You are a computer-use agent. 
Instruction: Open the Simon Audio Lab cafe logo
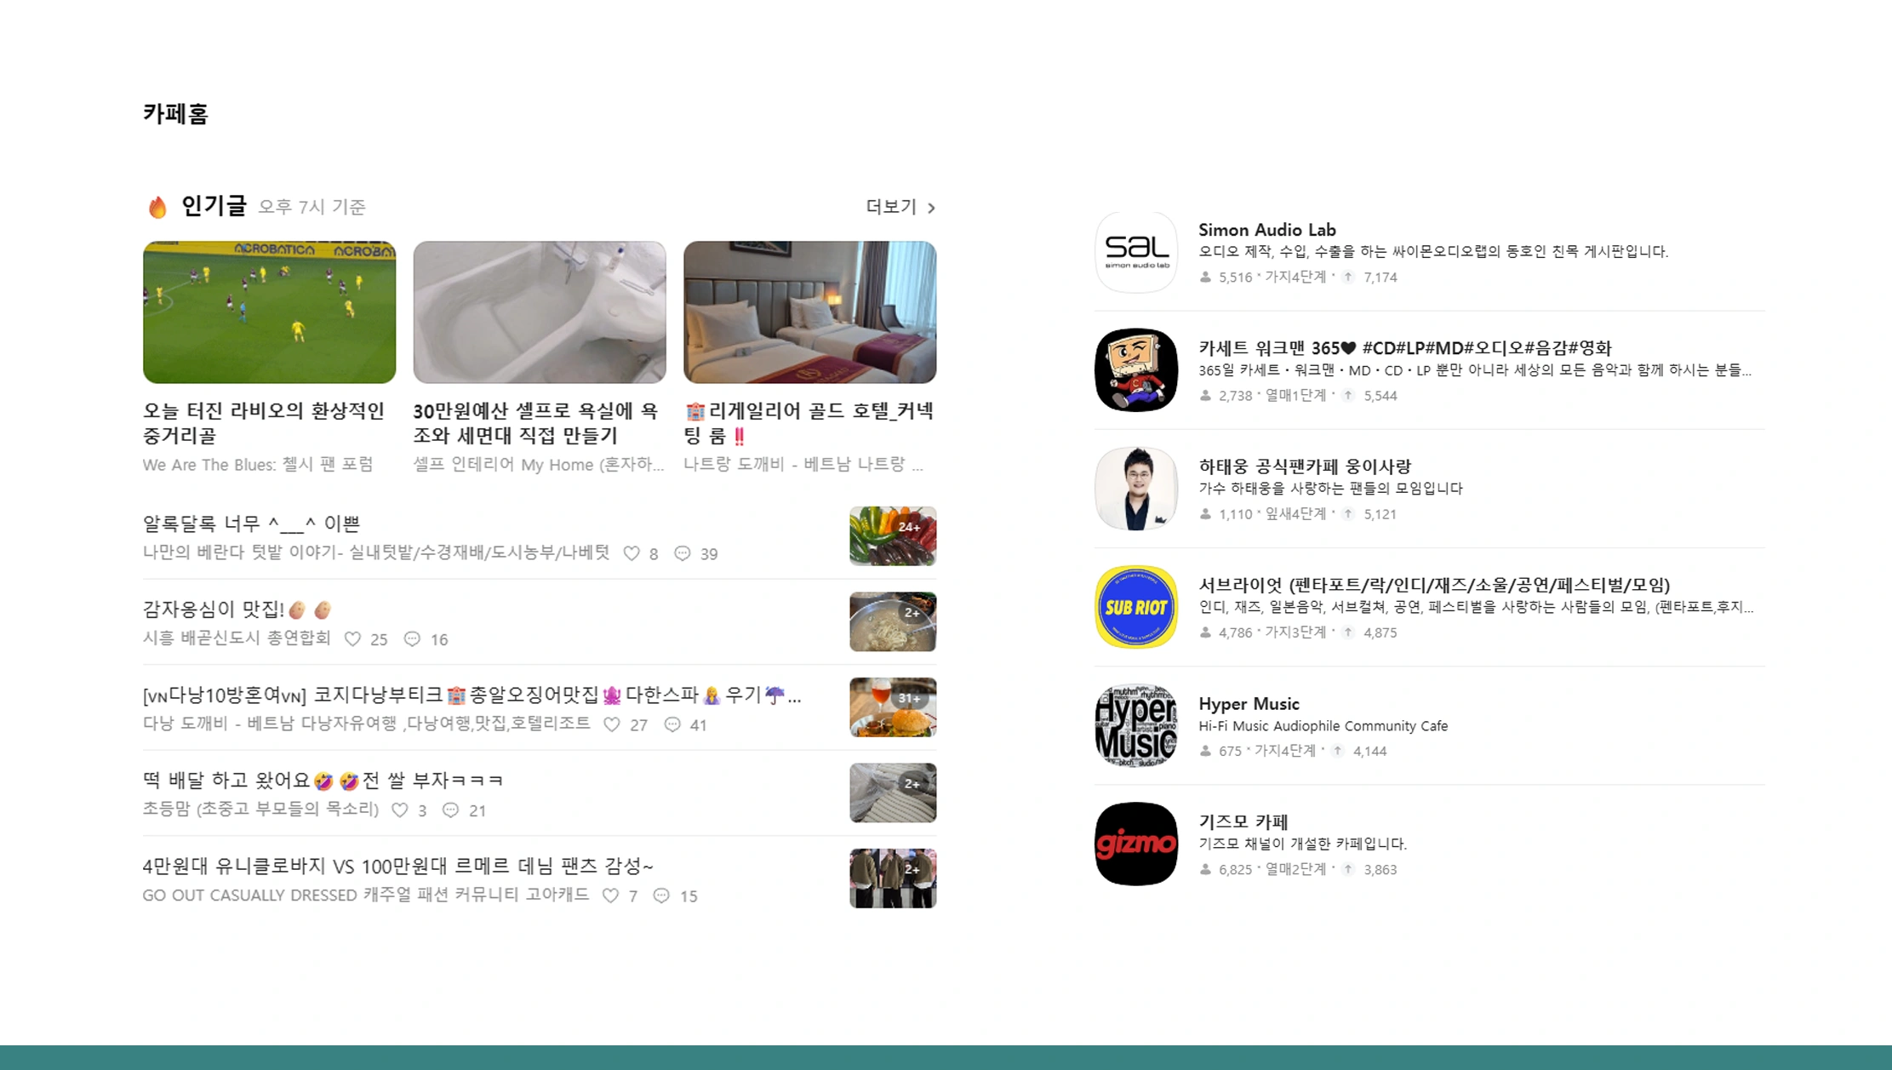[1135, 252]
